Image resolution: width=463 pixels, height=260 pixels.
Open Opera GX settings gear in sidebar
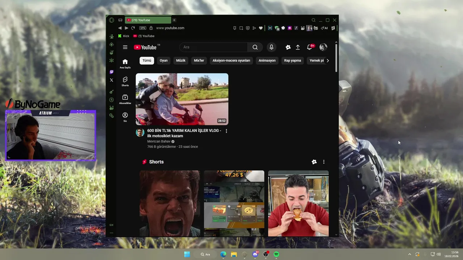[111, 116]
